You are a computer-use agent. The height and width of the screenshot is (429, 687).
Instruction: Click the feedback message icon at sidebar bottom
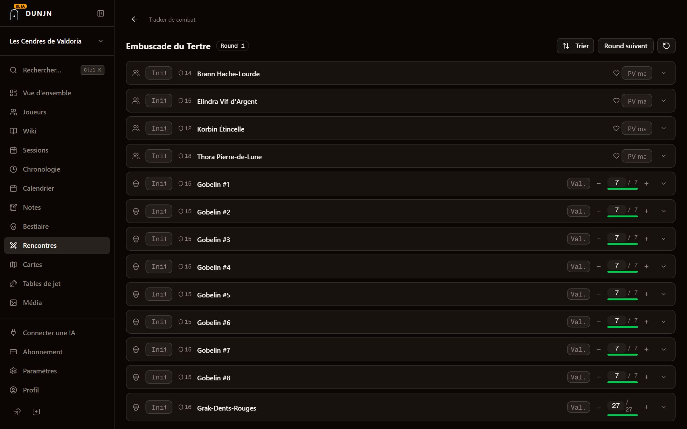[x=36, y=412]
